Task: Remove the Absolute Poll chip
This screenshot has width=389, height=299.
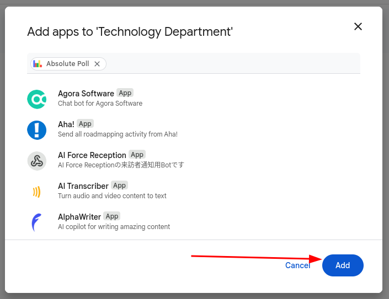Action: point(97,64)
